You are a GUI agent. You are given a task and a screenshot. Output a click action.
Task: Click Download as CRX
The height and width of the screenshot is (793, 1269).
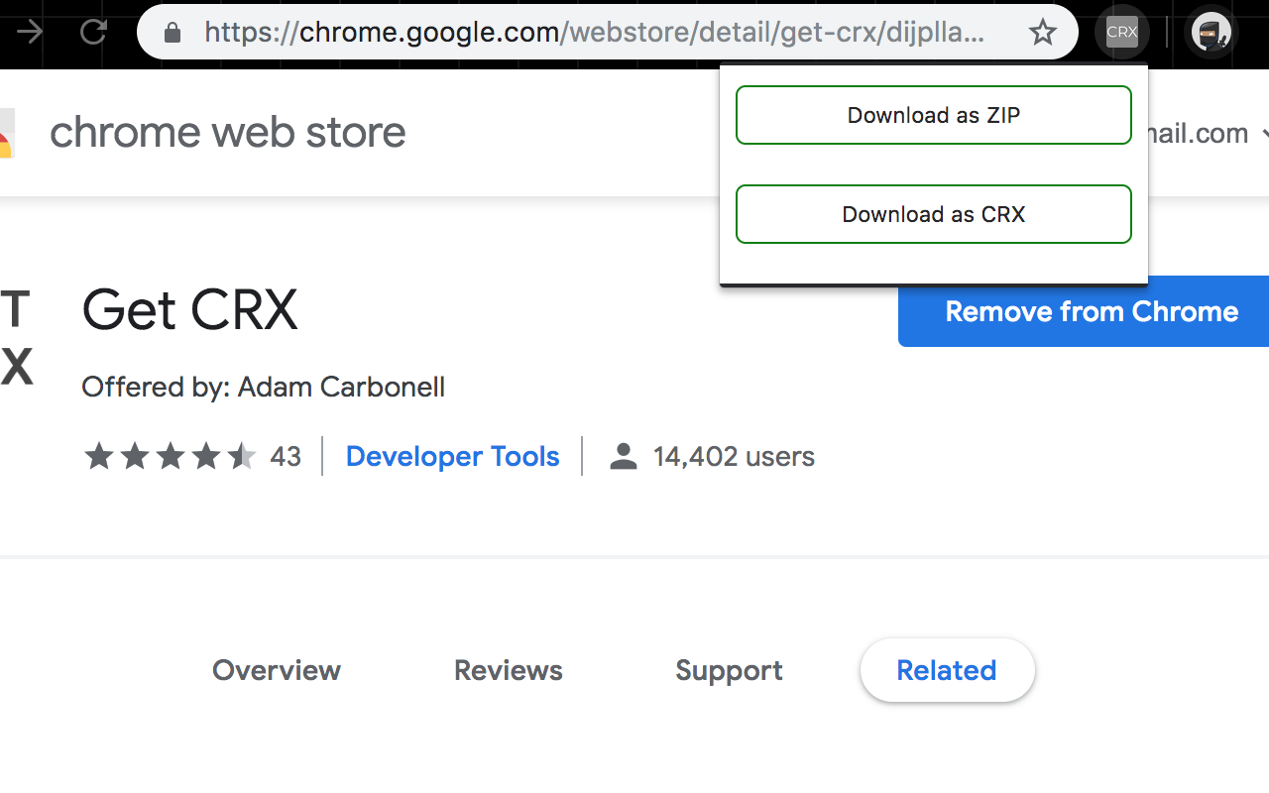[x=933, y=214]
